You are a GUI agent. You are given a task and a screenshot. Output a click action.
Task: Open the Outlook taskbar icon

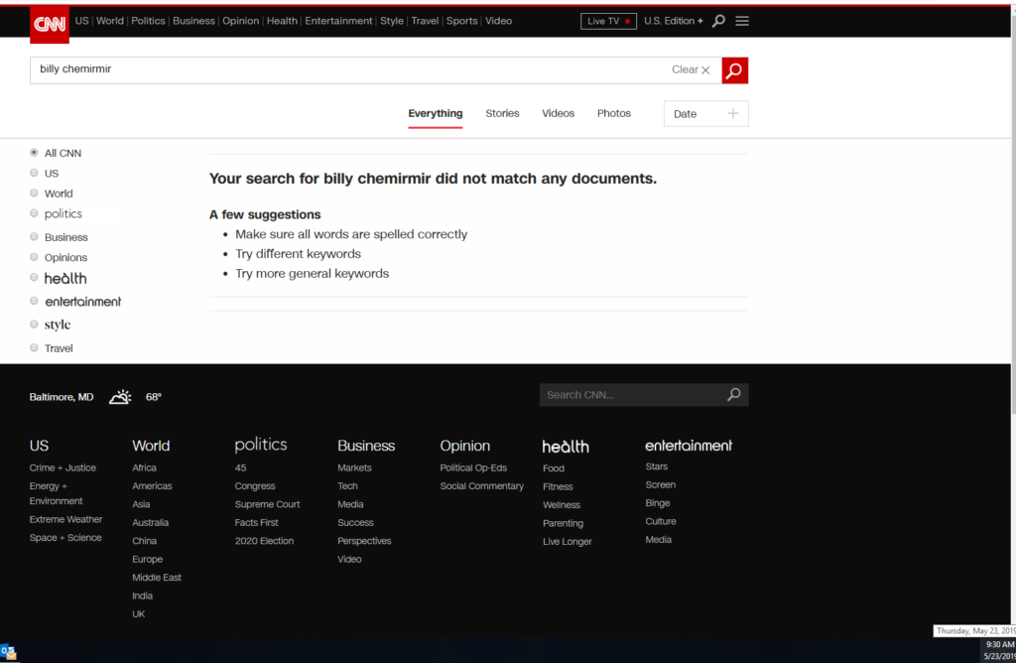tap(8, 652)
